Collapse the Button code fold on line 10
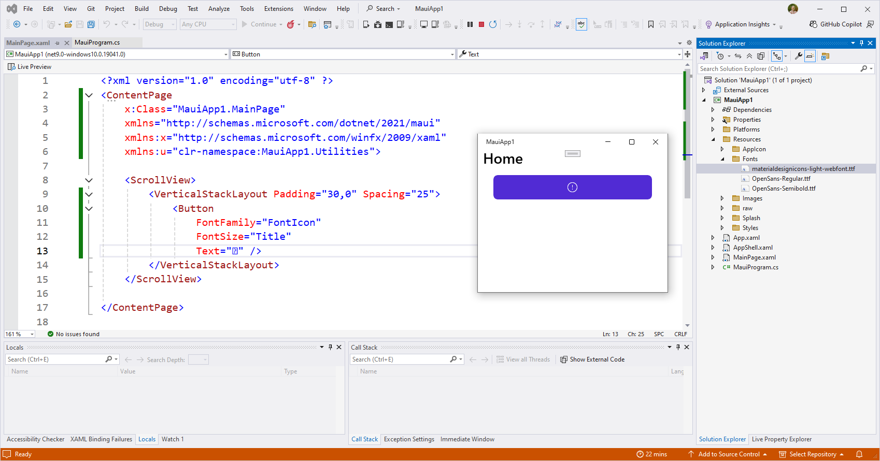Screen dimensions: 880x461 (89, 209)
